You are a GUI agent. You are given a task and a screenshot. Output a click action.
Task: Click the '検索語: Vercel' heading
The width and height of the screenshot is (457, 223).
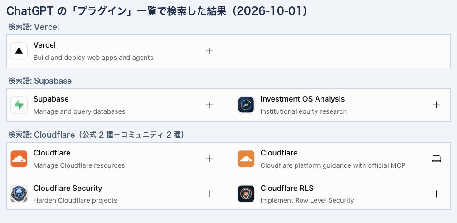(x=34, y=27)
